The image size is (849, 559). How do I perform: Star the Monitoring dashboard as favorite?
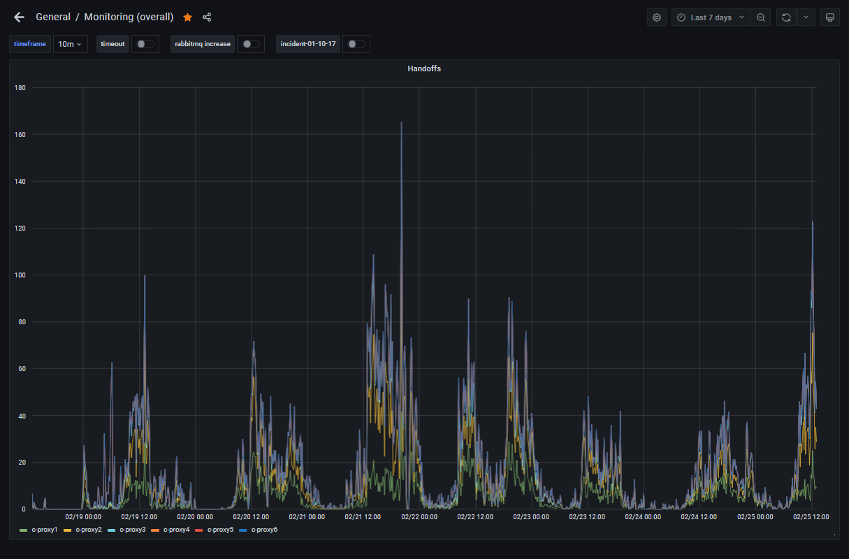click(x=187, y=17)
